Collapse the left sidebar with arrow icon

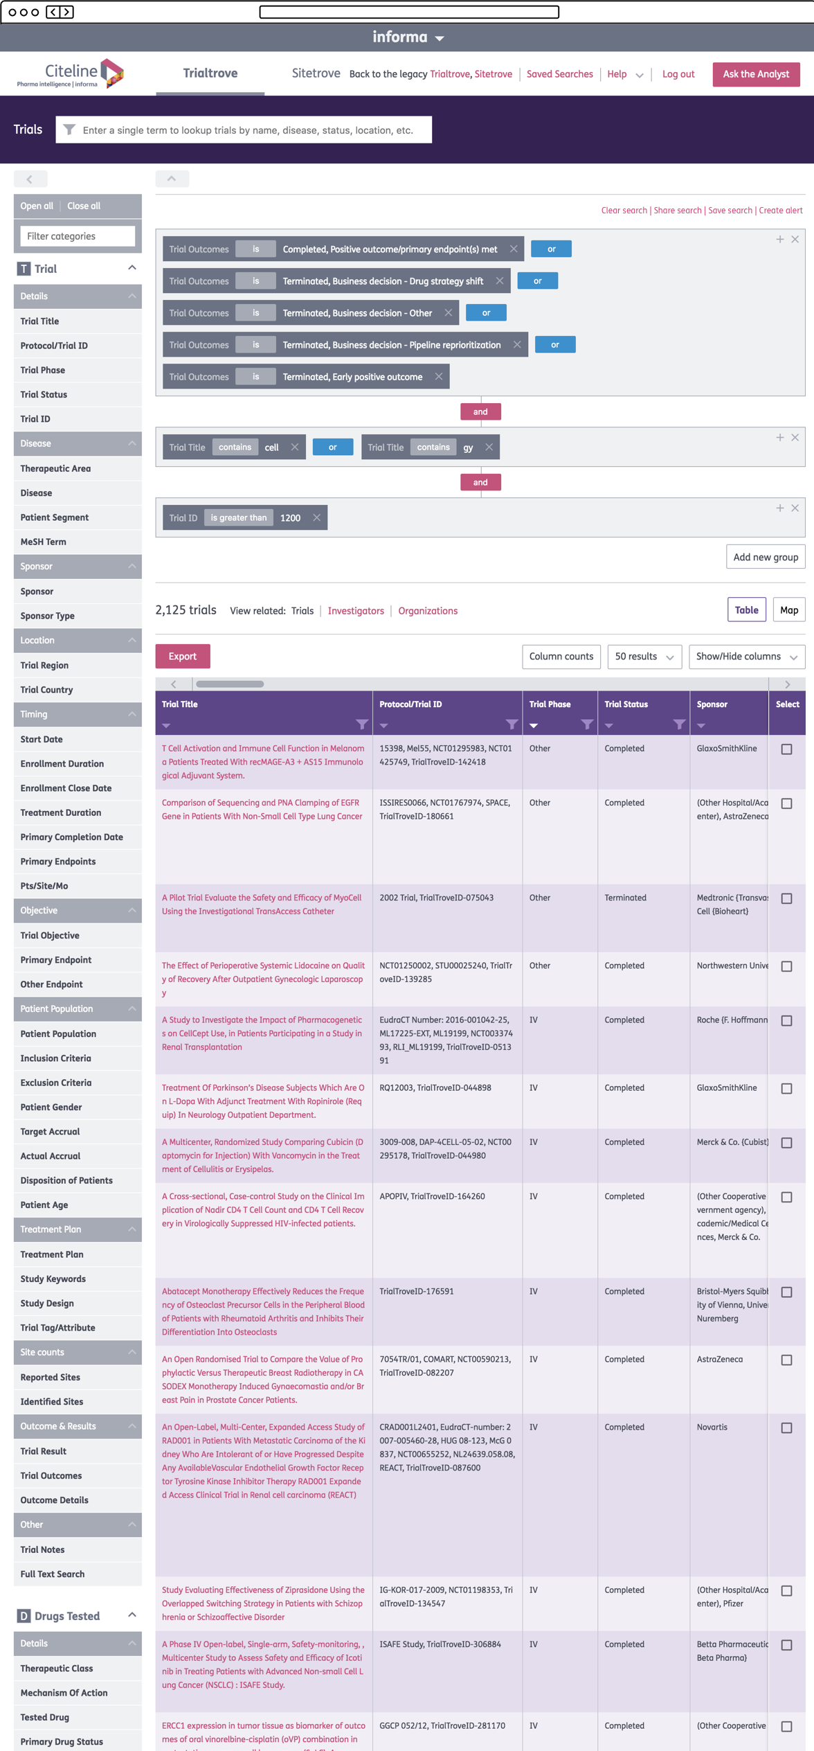[x=30, y=179]
